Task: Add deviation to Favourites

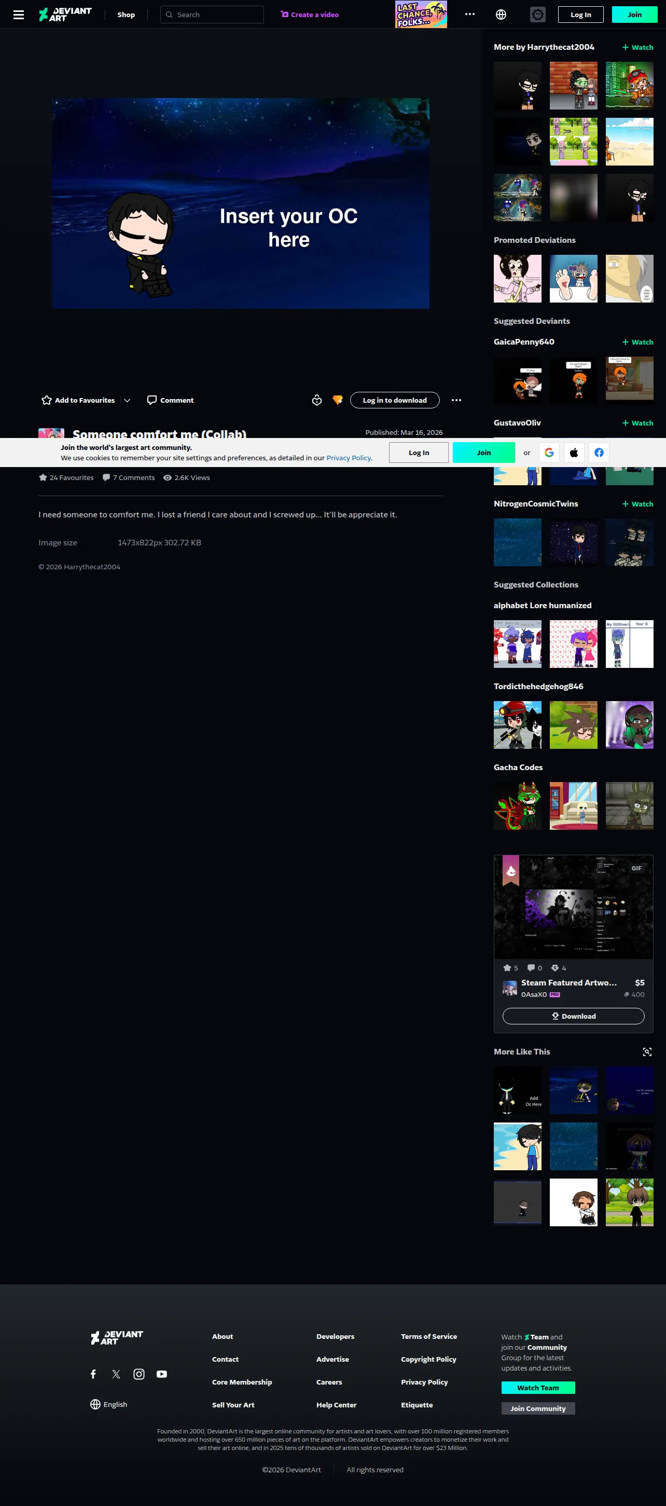Action: [x=78, y=400]
